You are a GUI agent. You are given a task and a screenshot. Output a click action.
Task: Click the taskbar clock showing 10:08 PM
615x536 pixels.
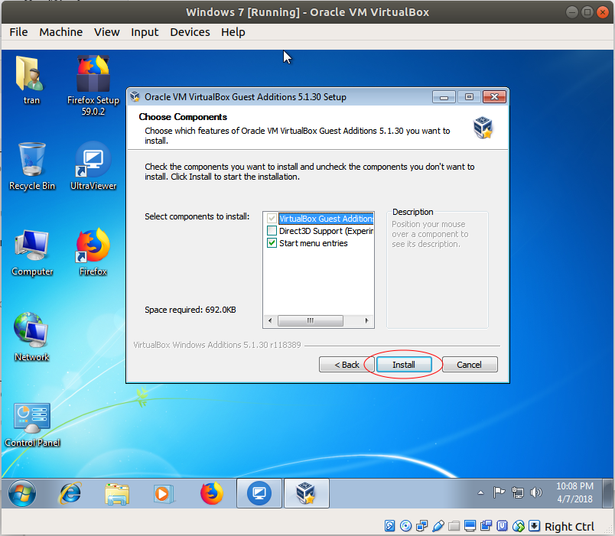[574, 492]
